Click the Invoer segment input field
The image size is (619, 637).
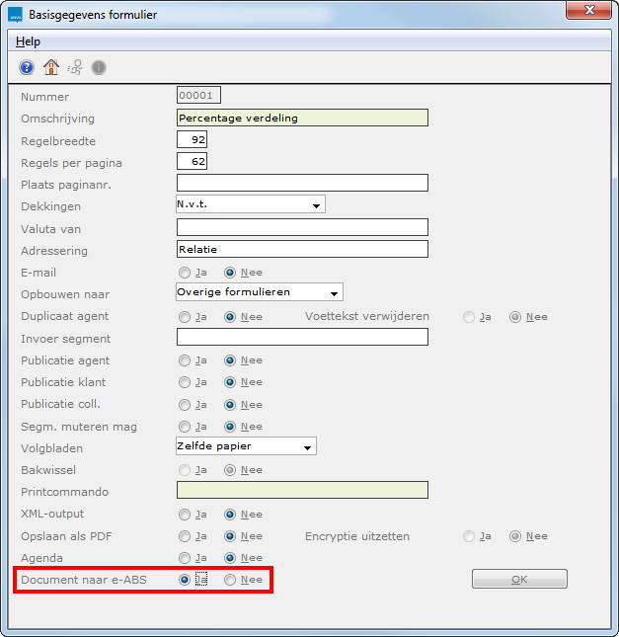(302, 337)
